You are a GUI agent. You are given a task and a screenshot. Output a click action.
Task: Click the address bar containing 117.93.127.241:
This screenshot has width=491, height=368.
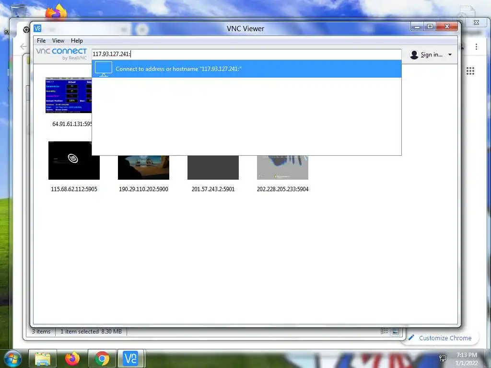(246, 54)
